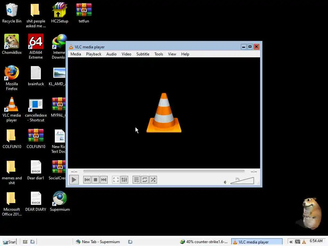This screenshot has height=246, width=328.
Task: Minimize the VLC media player window
Action: (x=243, y=47)
